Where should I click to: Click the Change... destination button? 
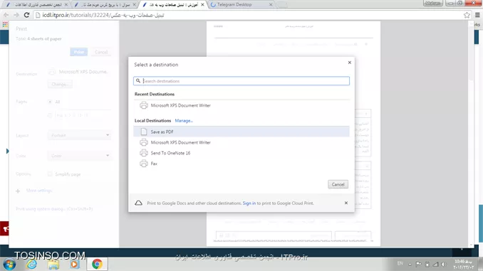60,84
